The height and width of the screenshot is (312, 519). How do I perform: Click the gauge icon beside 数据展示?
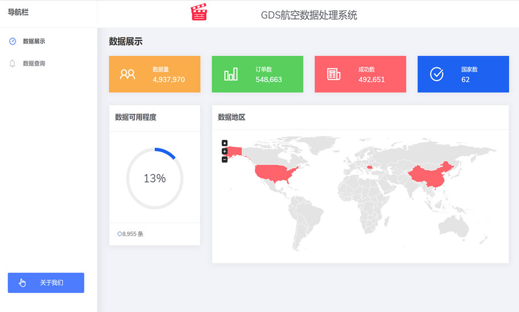click(x=13, y=41)
